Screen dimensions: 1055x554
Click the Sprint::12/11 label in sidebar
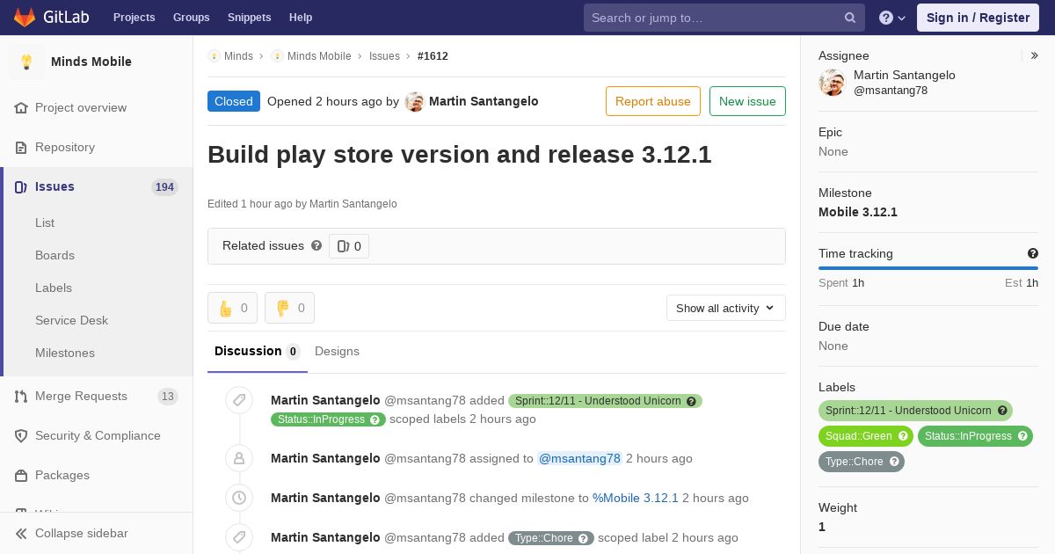point(915,411)
